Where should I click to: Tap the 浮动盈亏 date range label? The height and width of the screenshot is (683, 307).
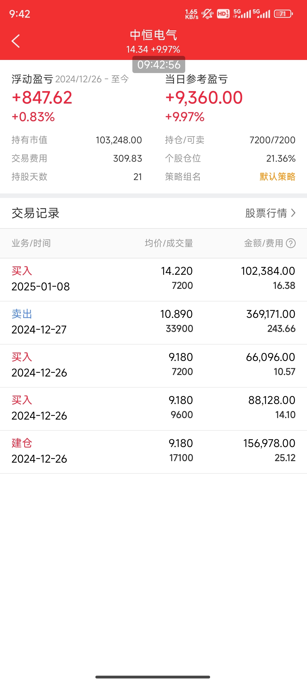92,79
